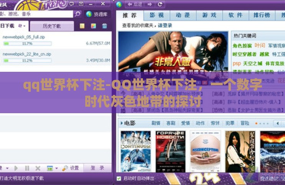Open the Горячие новости movie poster
This screenshot has height=185, width=285.
click(171, 151)
